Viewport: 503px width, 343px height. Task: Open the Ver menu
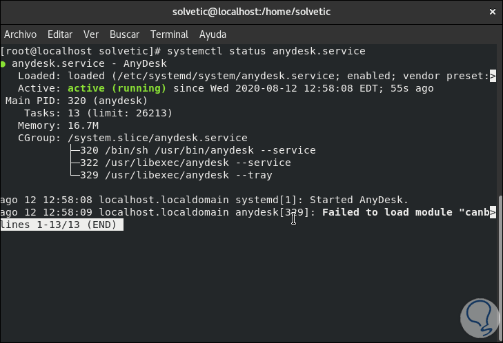click(91, 34)
